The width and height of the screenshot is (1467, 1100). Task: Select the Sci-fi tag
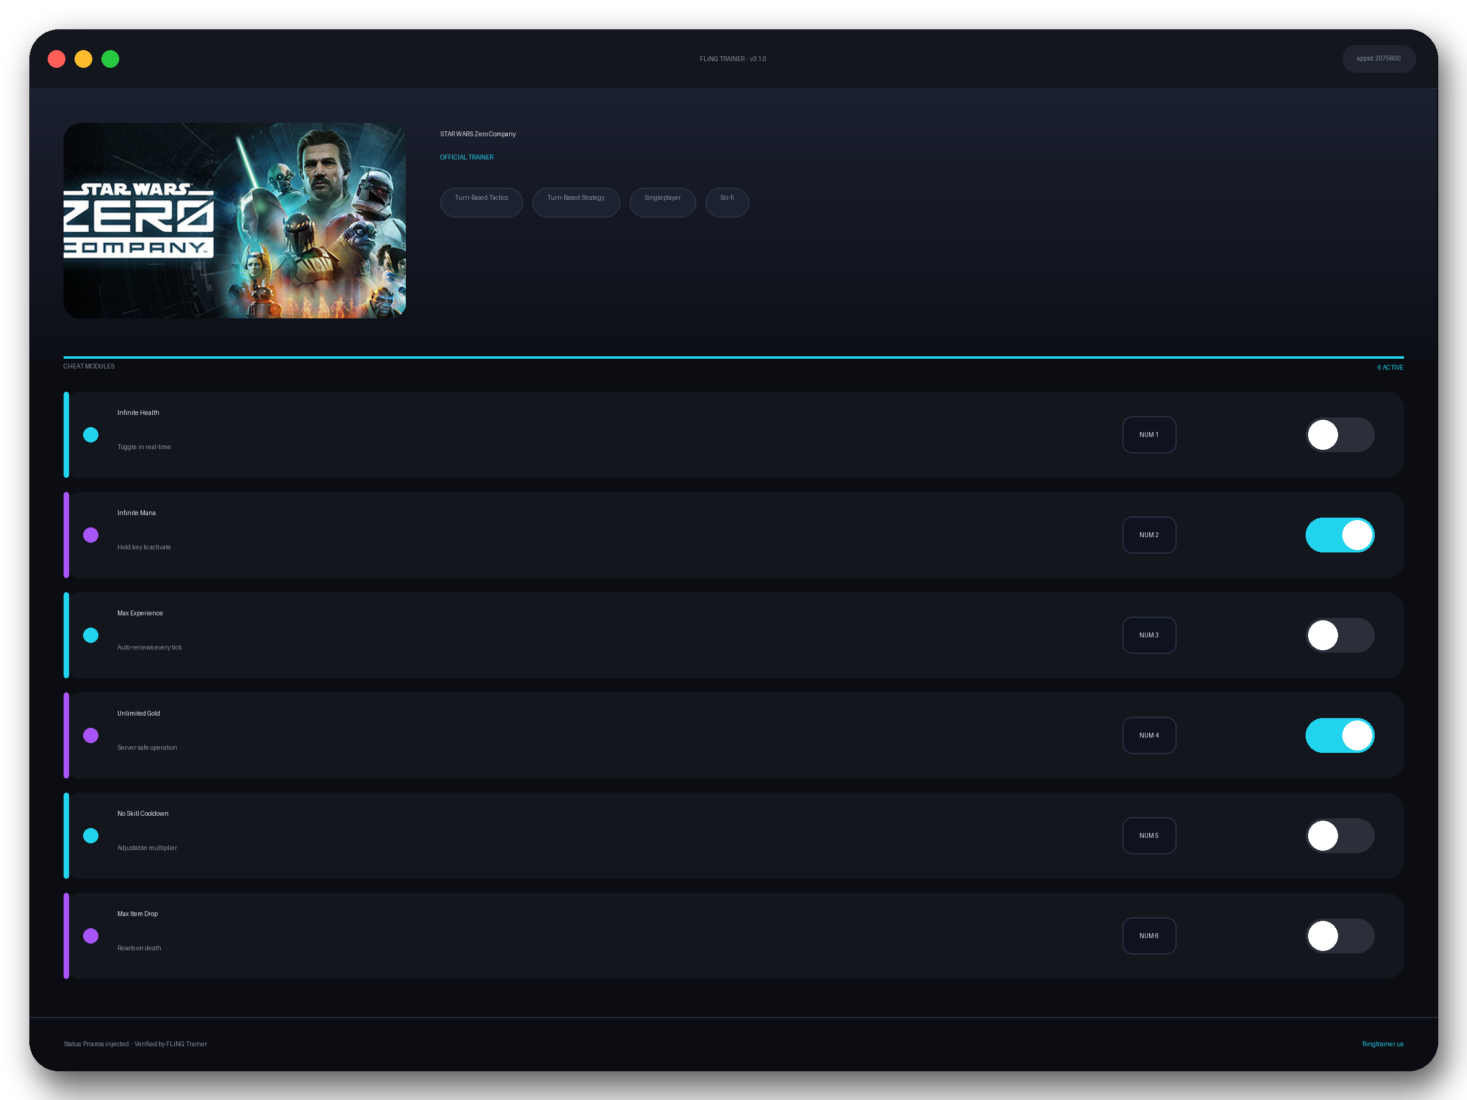click(x=727, y=202)
